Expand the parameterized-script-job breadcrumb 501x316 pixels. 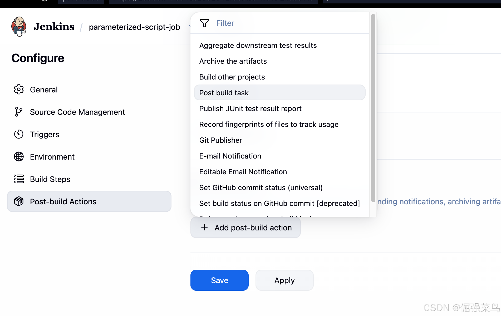pyautogui.click(x=189, y=26)
